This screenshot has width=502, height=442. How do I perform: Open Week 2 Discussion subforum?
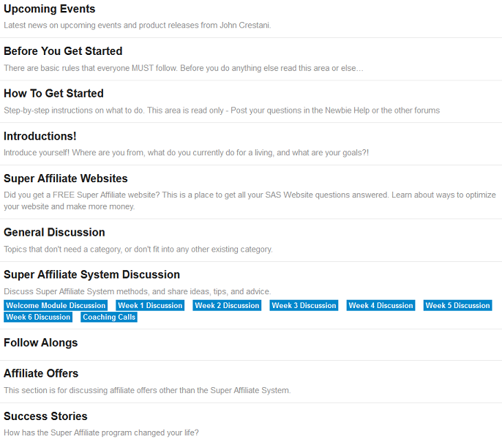pos(227,305)
